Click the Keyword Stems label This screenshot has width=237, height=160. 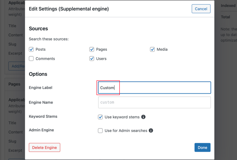pos(43,117)
